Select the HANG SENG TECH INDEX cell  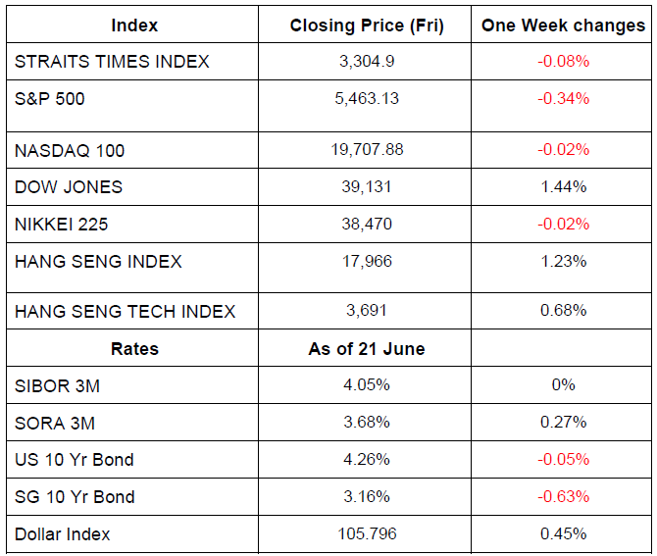125,312
